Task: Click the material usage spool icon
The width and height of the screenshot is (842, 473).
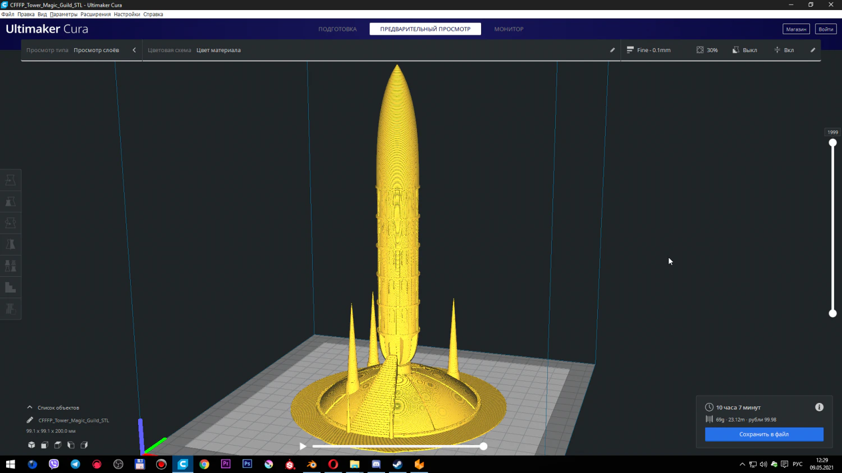Action: (x=709, y=419)
